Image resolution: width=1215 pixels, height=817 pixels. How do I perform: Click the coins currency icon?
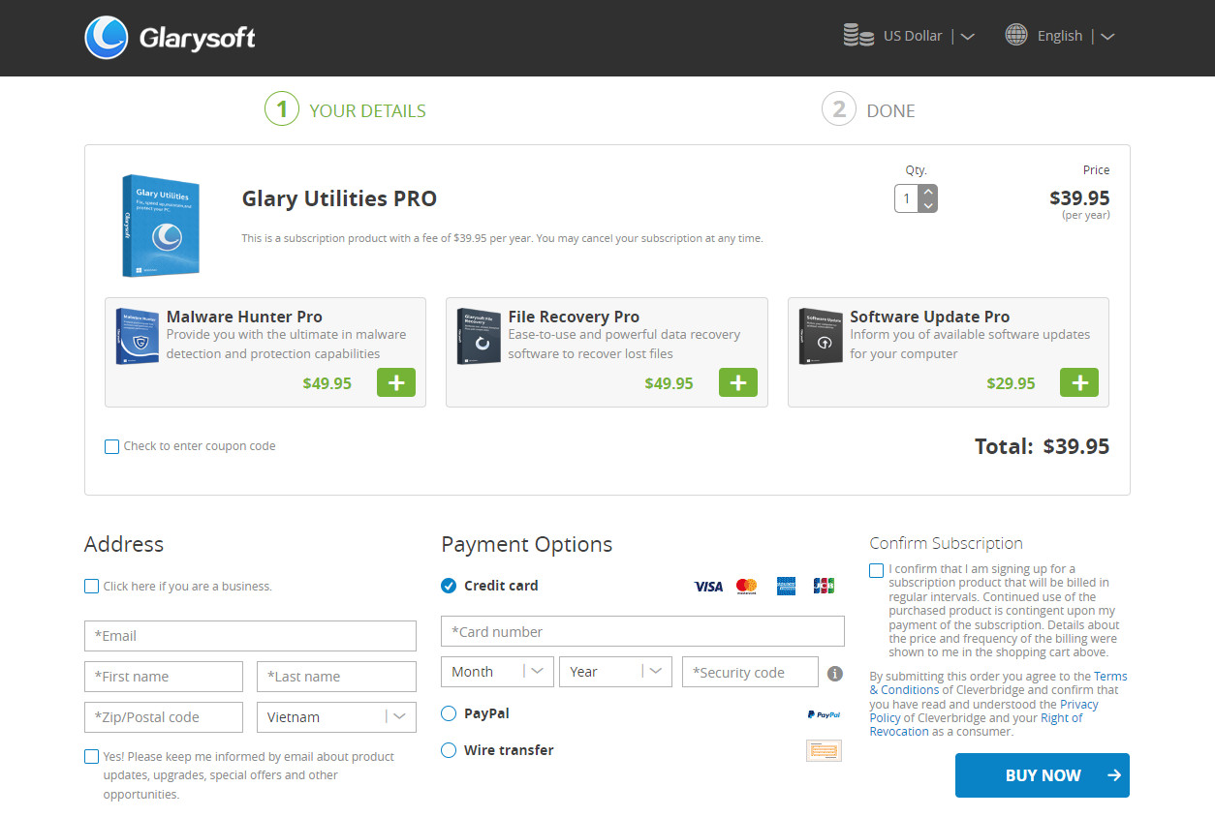point(858,36)
